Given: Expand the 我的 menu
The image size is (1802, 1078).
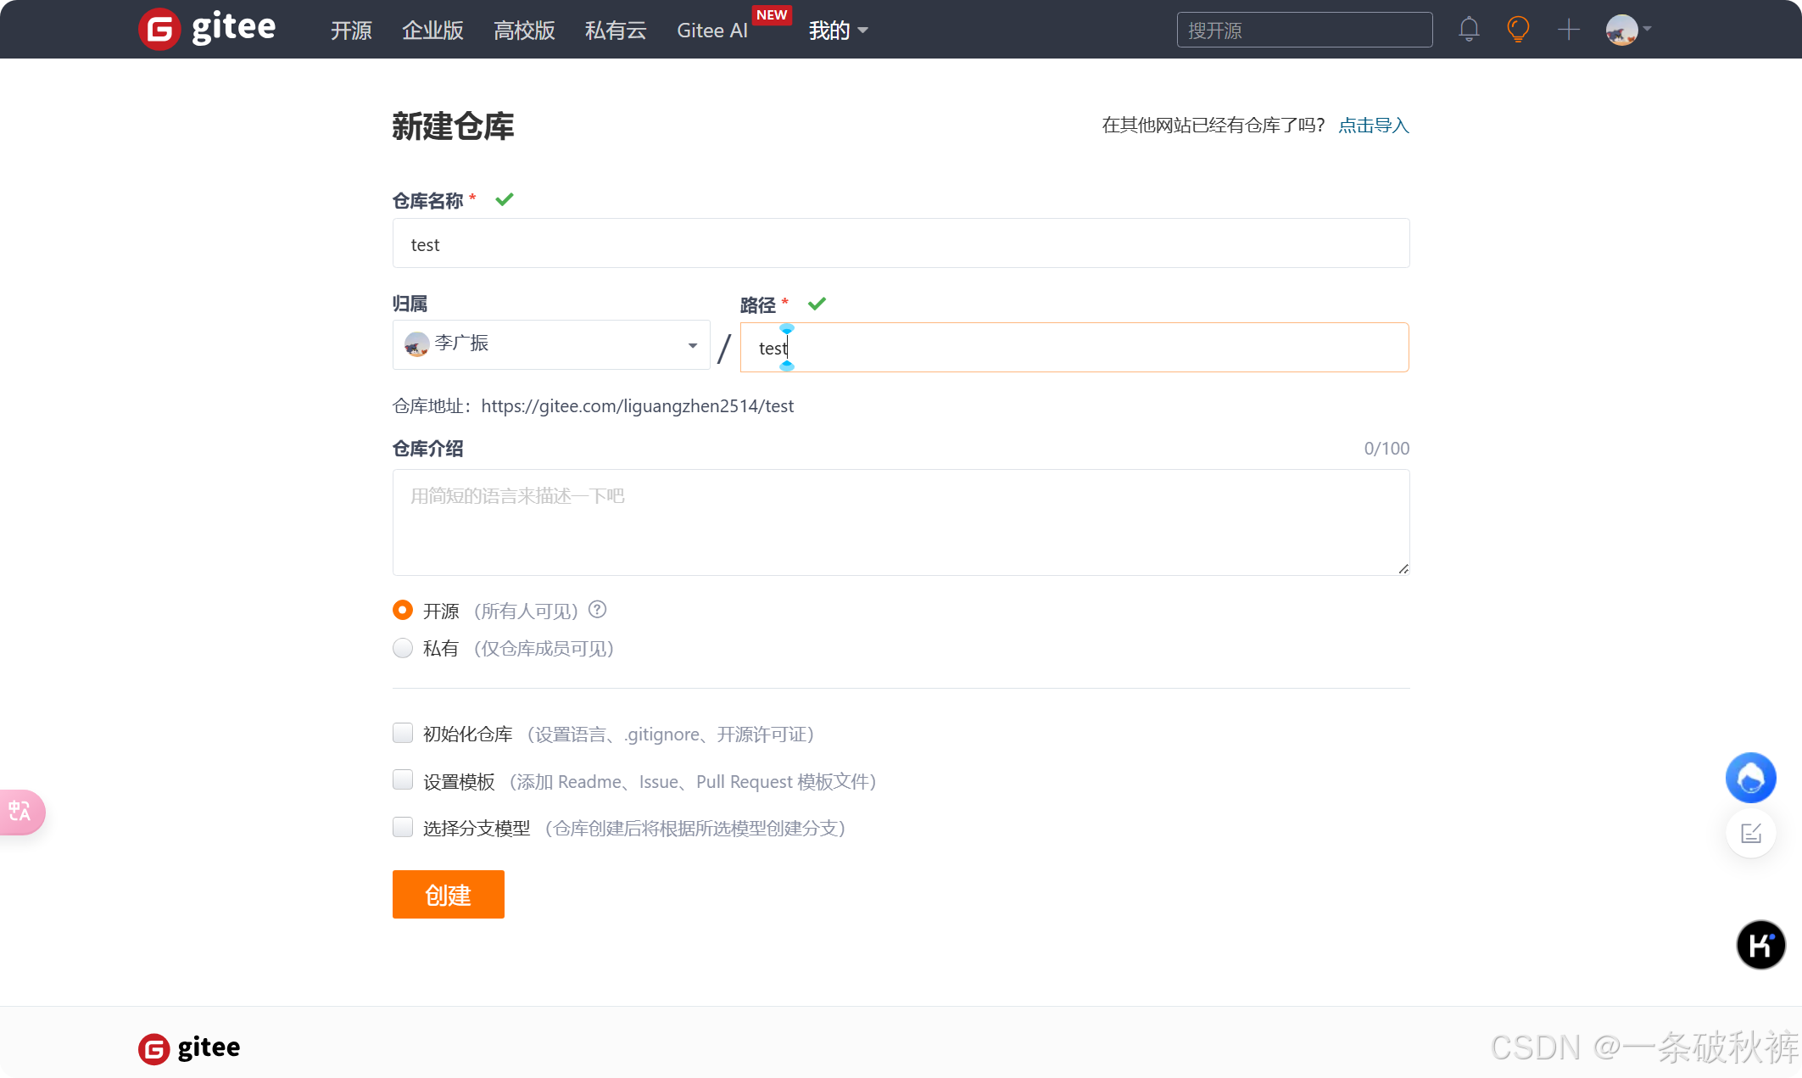Looking at the screenshot, I should coord(838,31).
